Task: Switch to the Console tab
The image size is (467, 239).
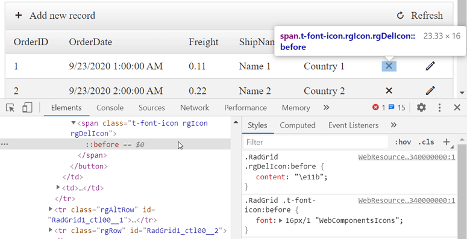Action: tap(110, 107)
